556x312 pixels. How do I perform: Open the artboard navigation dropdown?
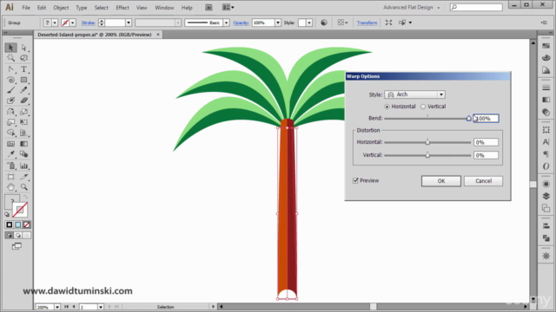pyautogui.click(x=101, y=307)
